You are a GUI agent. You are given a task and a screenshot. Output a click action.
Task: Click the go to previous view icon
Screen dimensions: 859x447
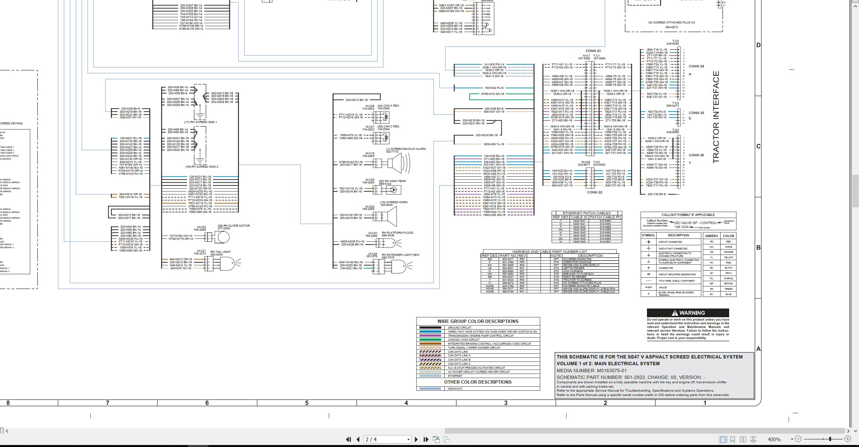(x=436, y=439)
